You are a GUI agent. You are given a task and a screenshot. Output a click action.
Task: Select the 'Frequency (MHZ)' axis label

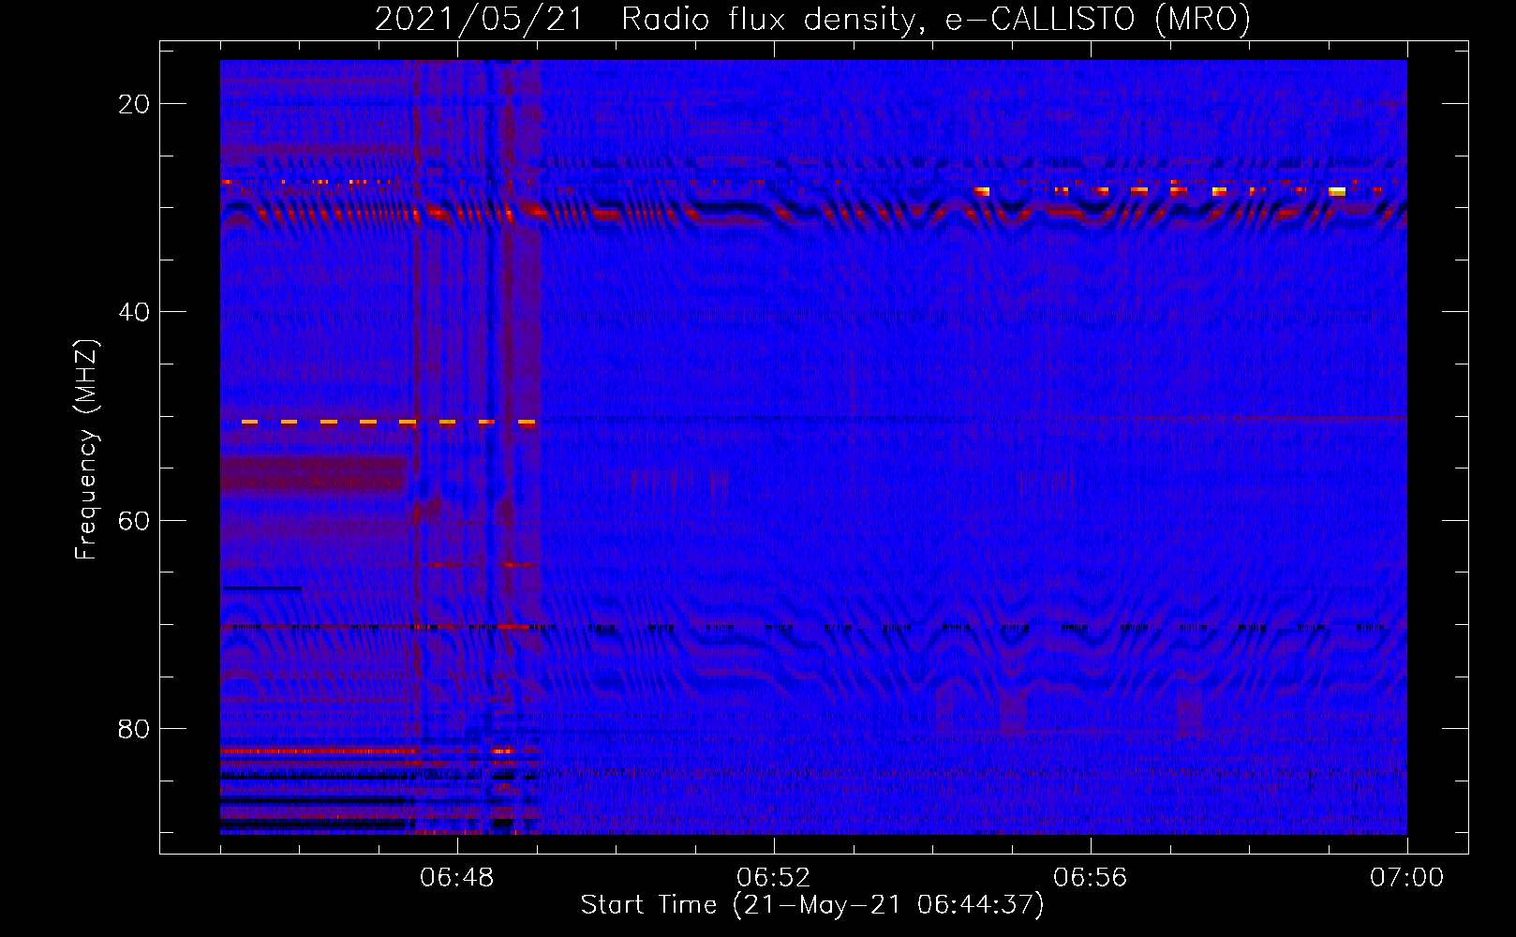[86, 450]
